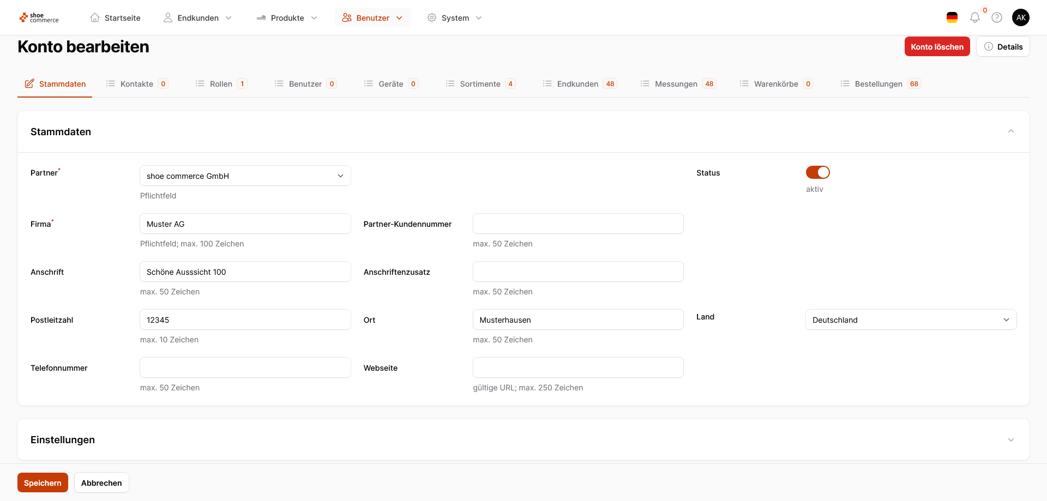Open the Land country dropdown

[911, 320]
